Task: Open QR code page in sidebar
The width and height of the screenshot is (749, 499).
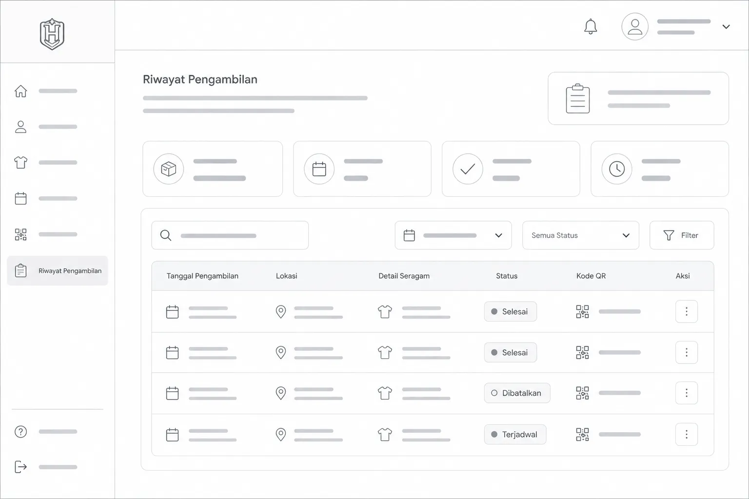Action: (x=20, y=234)
